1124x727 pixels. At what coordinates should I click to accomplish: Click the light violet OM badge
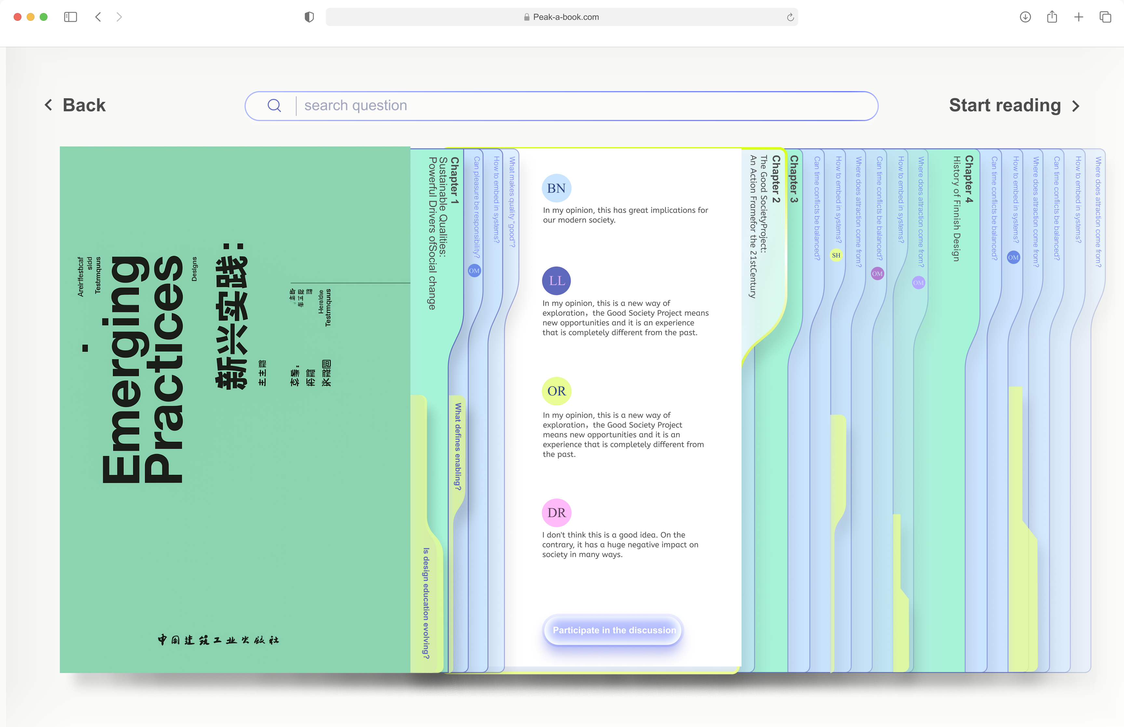[x=918, y=283]
